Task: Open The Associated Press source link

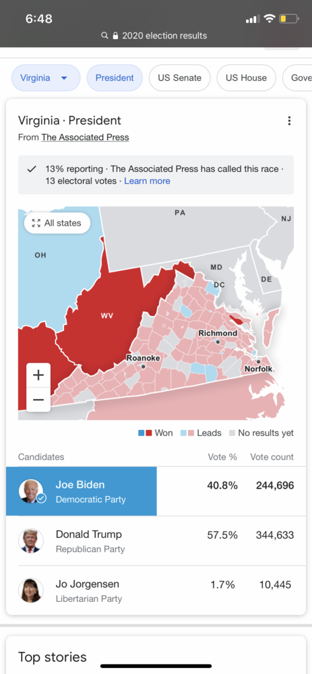Action: coord(85,137)
